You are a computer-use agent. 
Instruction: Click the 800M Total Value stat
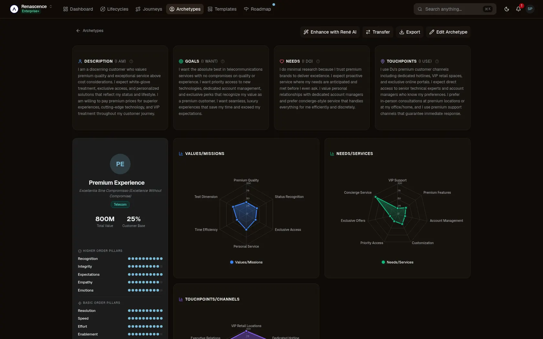click(x=105, y=221)
